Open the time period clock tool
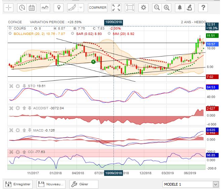This screenshot has height=189, width=224. pos(22,8)
